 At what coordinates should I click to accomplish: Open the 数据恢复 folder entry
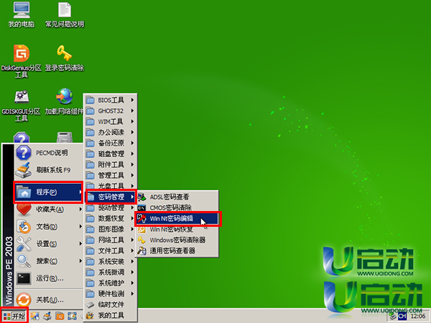click(x=110, y=218)
